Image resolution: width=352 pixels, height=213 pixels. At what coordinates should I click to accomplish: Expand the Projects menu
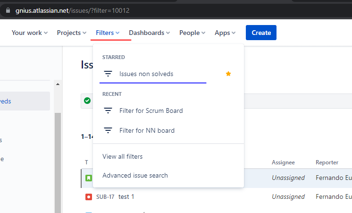(72, 33)
